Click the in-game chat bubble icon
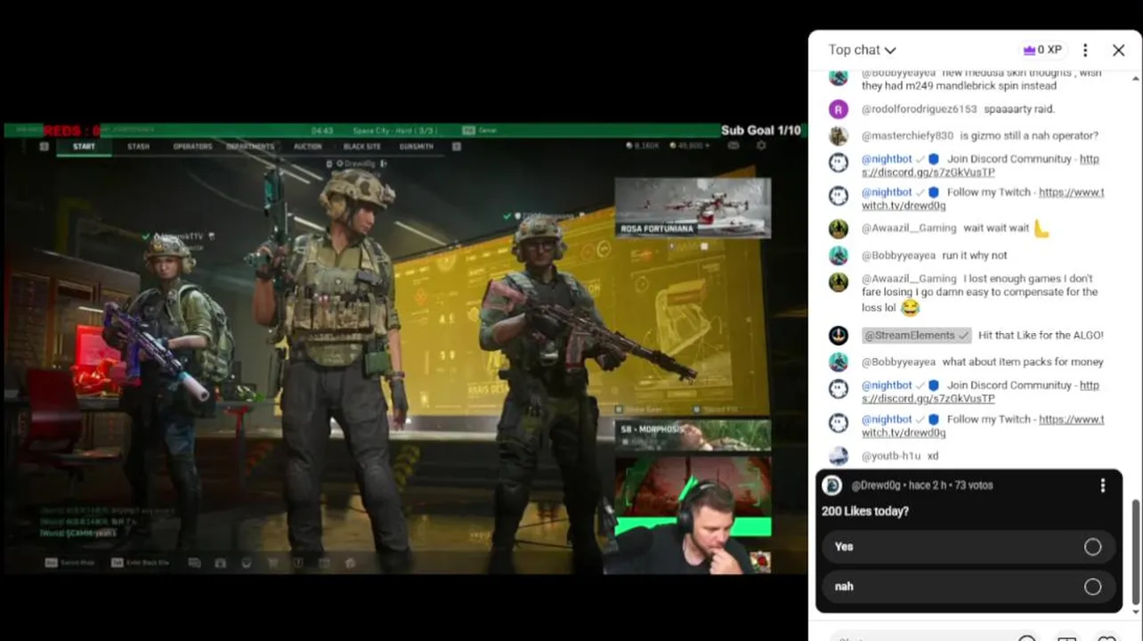The height and width of the screenshot is (641, 1143). pyautogui.click(x=194, y=563)
